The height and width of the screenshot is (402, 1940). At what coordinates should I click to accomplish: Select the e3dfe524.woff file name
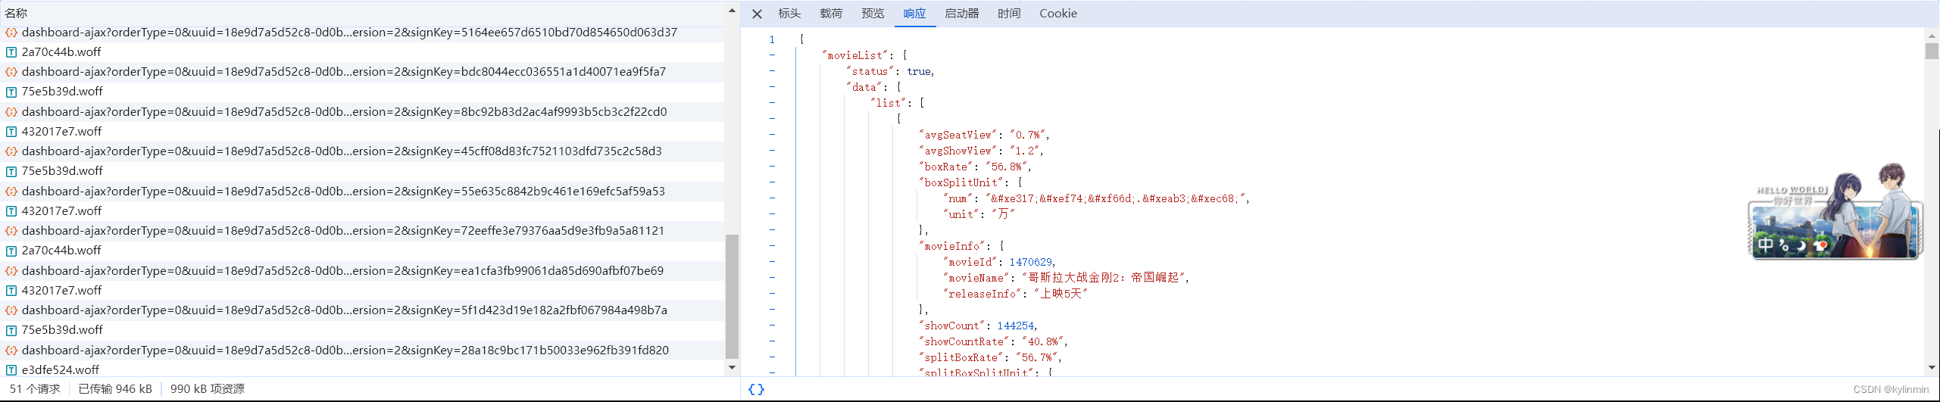pos(61,370)
